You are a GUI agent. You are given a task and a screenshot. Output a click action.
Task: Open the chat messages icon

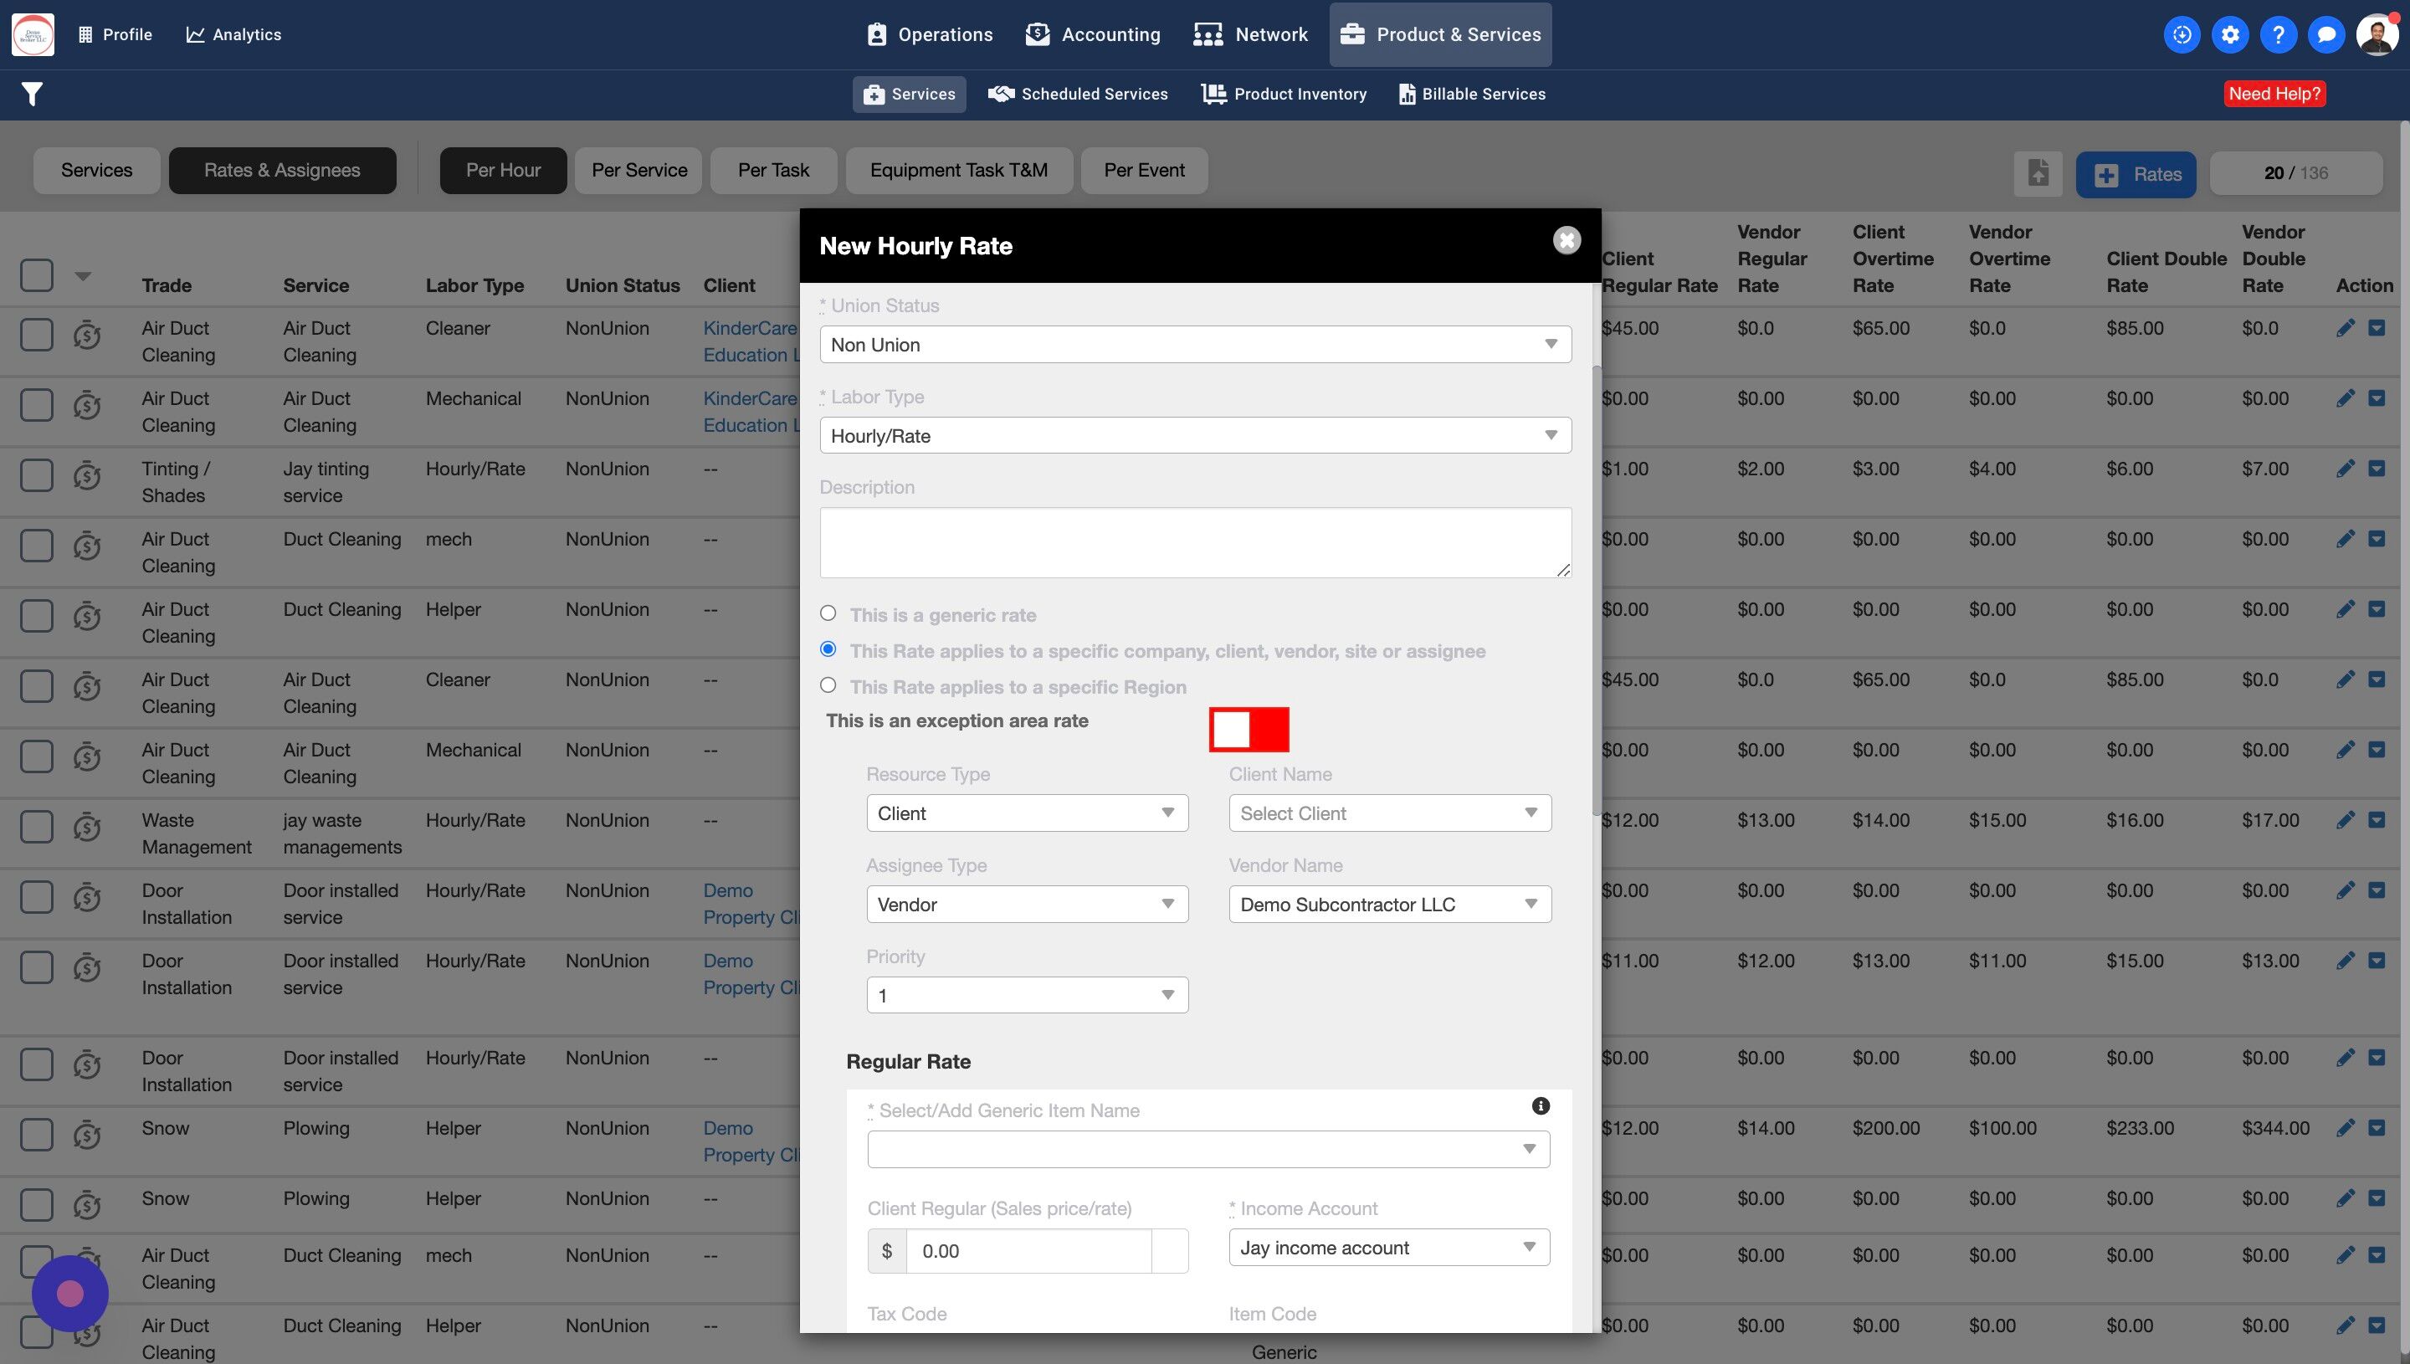[x=2325, y=34]
